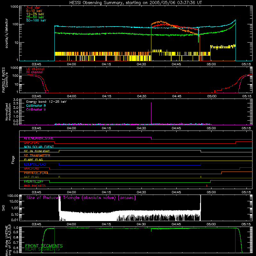
Task: Select the 6-12 keV legend label
Action: click(x=34, y=11)
